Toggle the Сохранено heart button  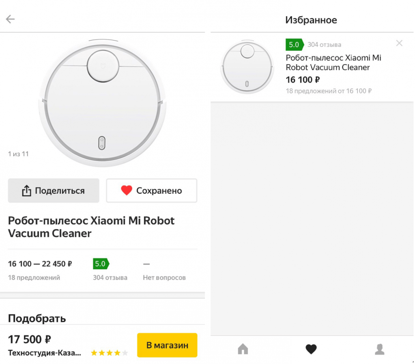pyautogui.click(x=151, y=191)
